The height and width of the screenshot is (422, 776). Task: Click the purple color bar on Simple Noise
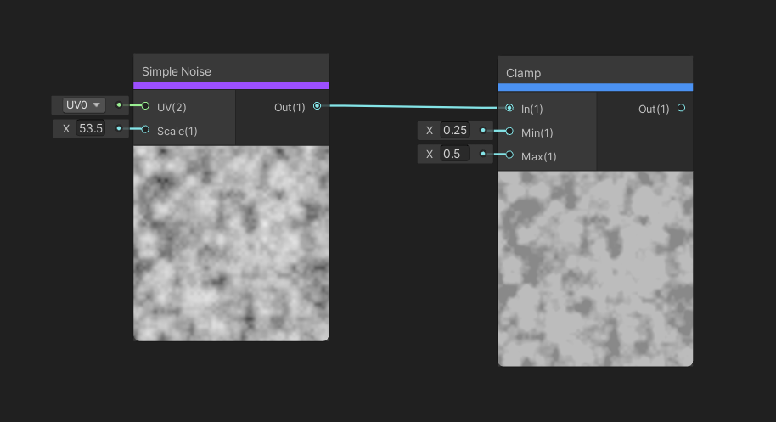point(231,85)
